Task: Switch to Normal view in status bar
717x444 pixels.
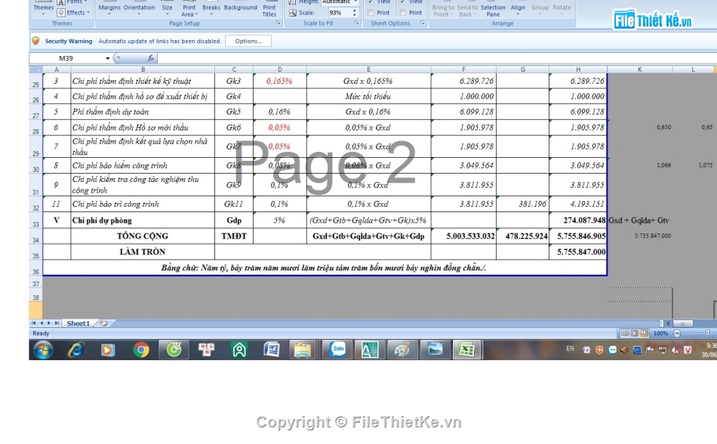Action: 625,333
